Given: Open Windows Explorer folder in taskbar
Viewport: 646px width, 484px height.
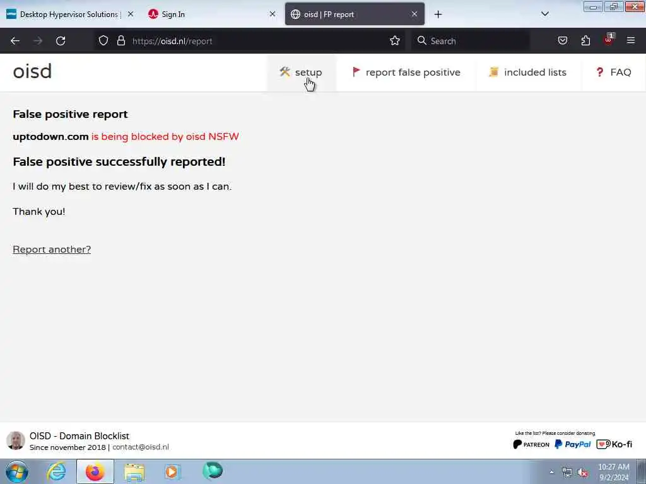Looking at the screenshot, I should tap(134, 472).
